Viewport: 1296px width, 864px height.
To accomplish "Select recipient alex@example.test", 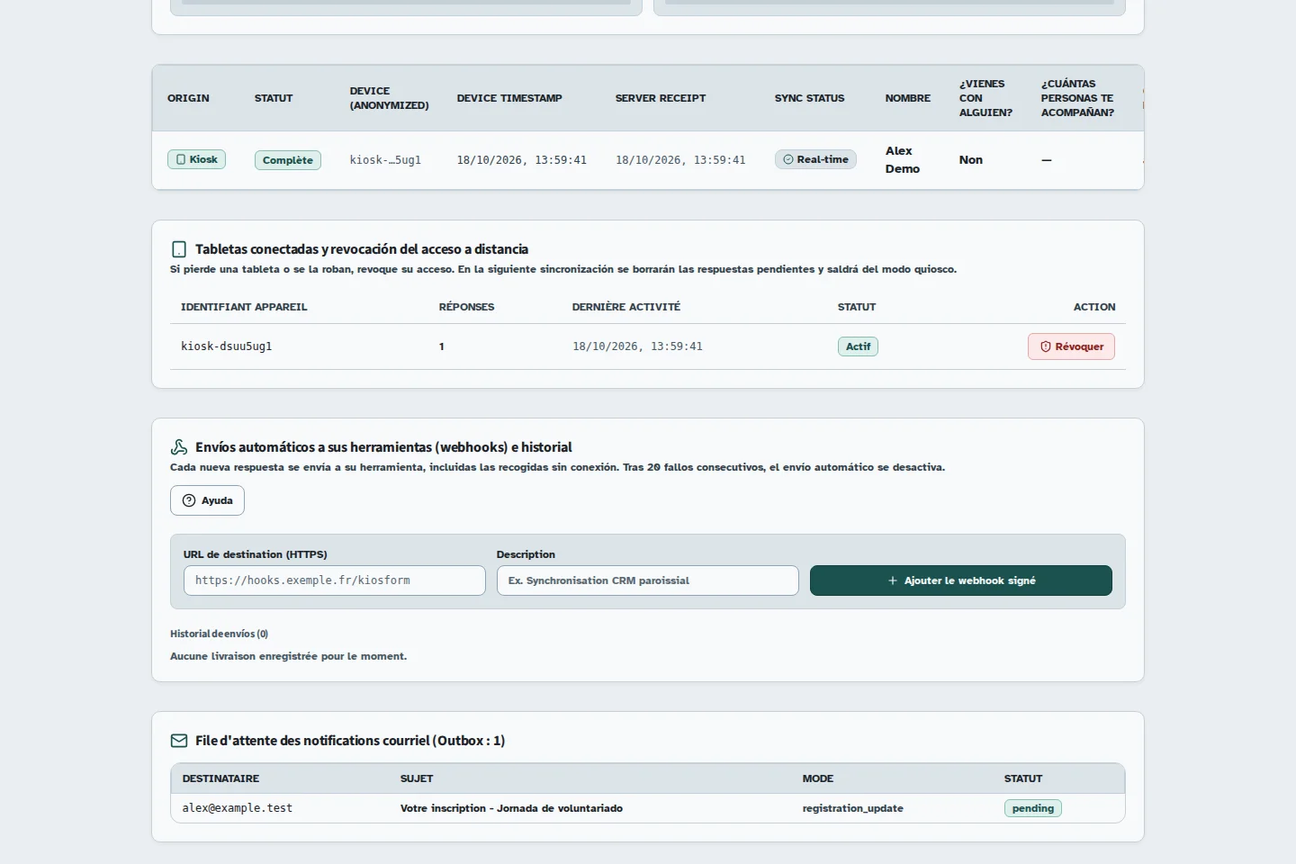I will 238,808.
